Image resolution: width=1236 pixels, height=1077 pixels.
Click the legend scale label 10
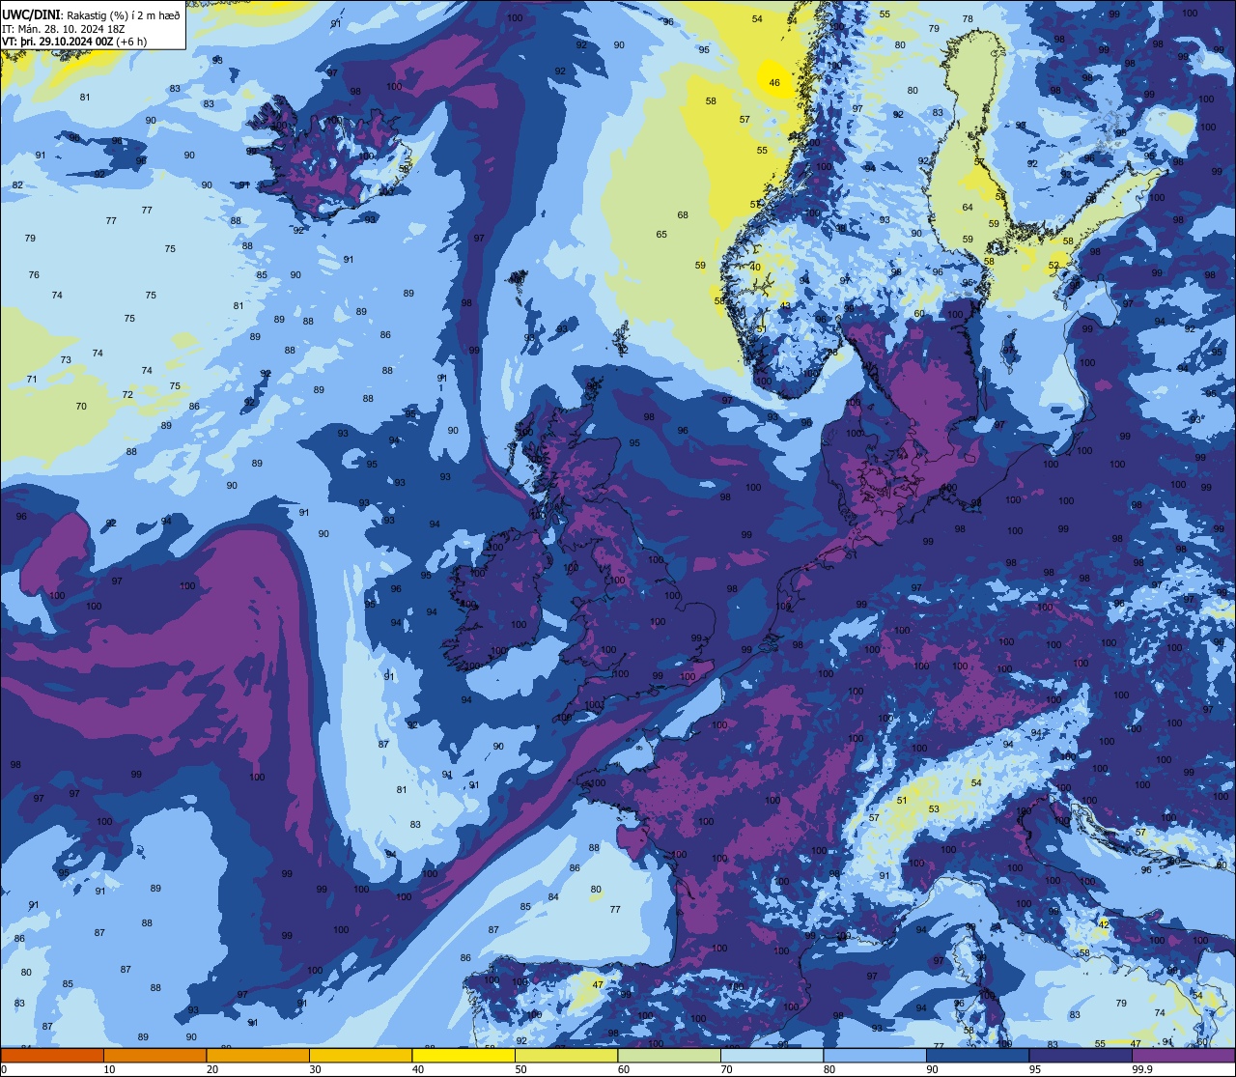click(110, 1069)
